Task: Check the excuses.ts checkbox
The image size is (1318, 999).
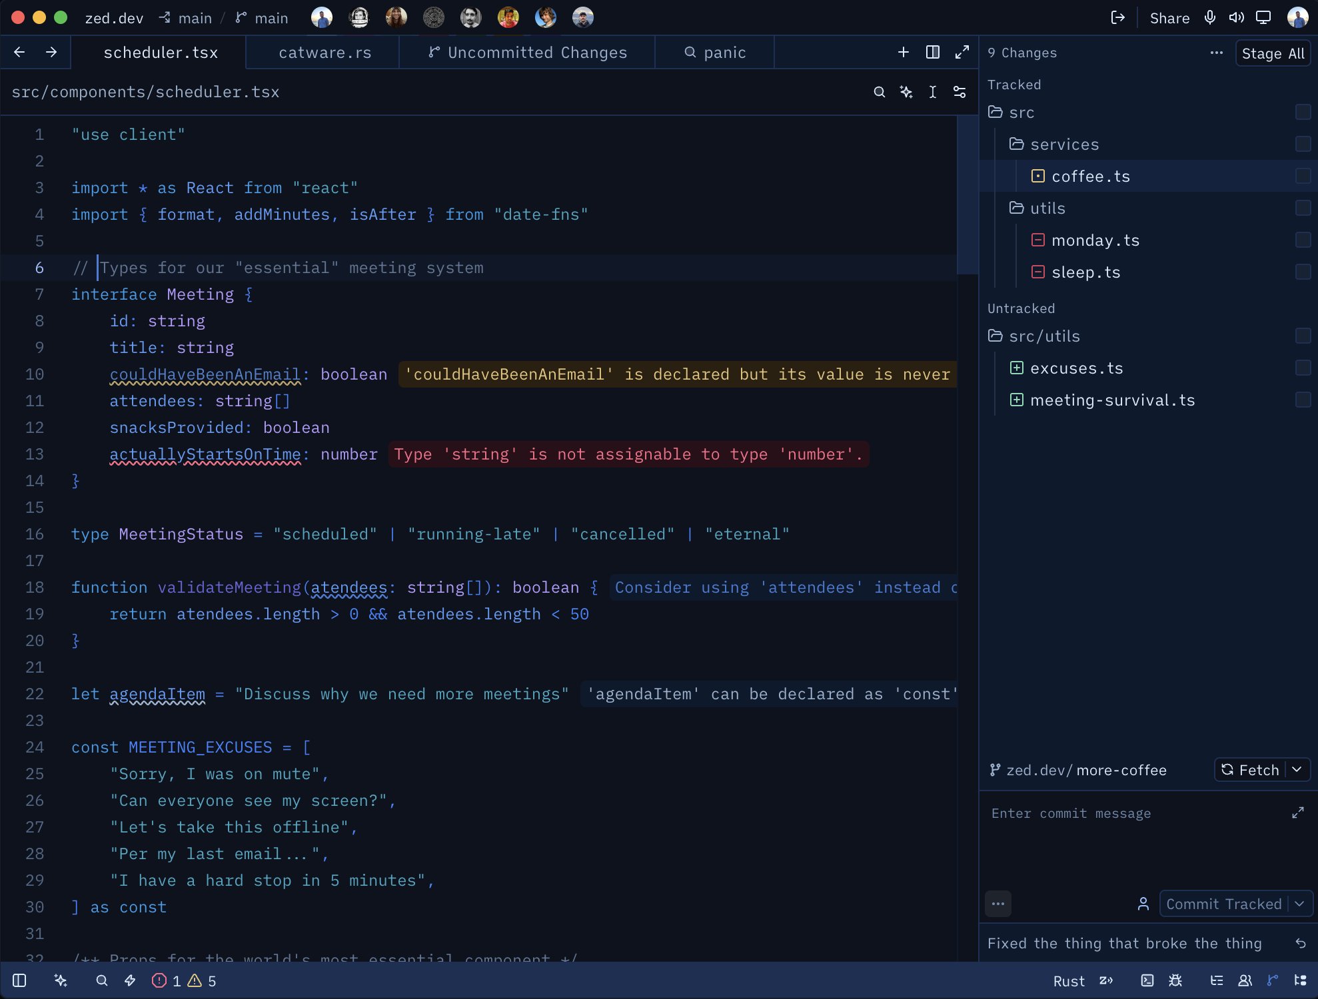Action: click(x=1303, y=368)
